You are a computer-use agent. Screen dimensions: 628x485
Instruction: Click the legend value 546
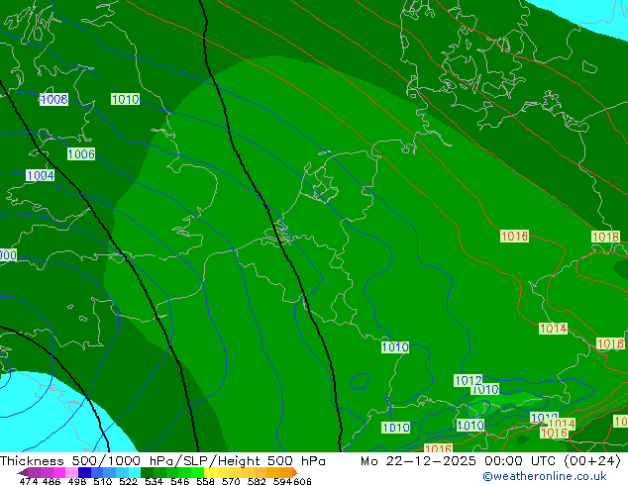179,481
